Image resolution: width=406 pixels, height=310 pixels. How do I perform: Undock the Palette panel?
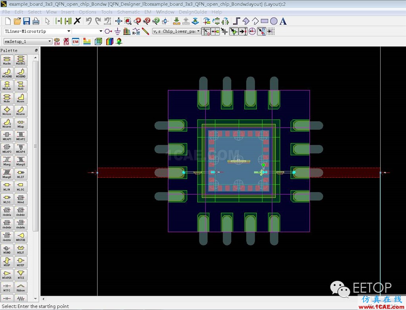[x=36, y=50]
